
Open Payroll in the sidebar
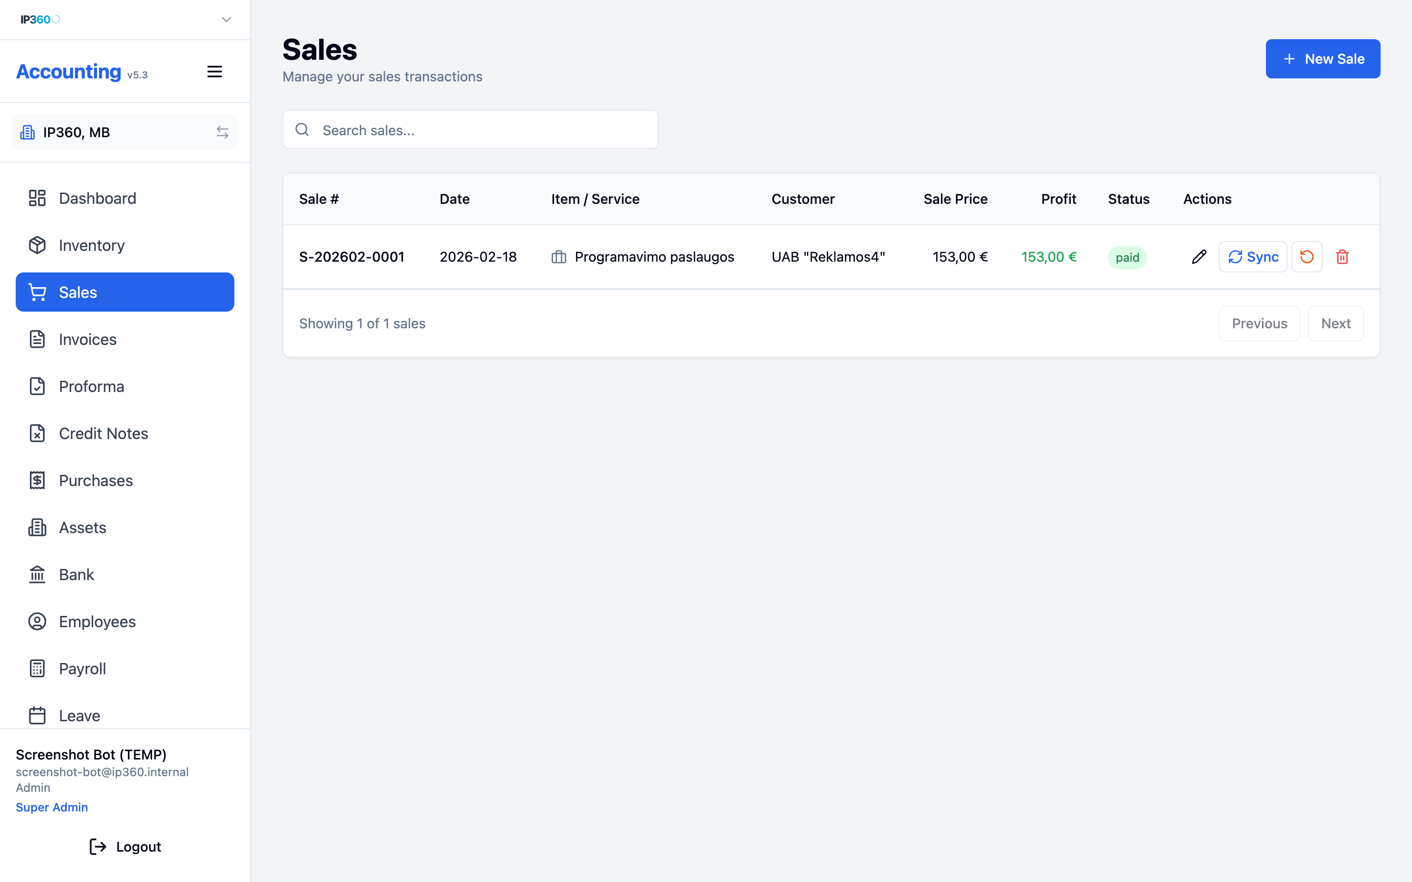pyautogui.click(x=125, y=668)
